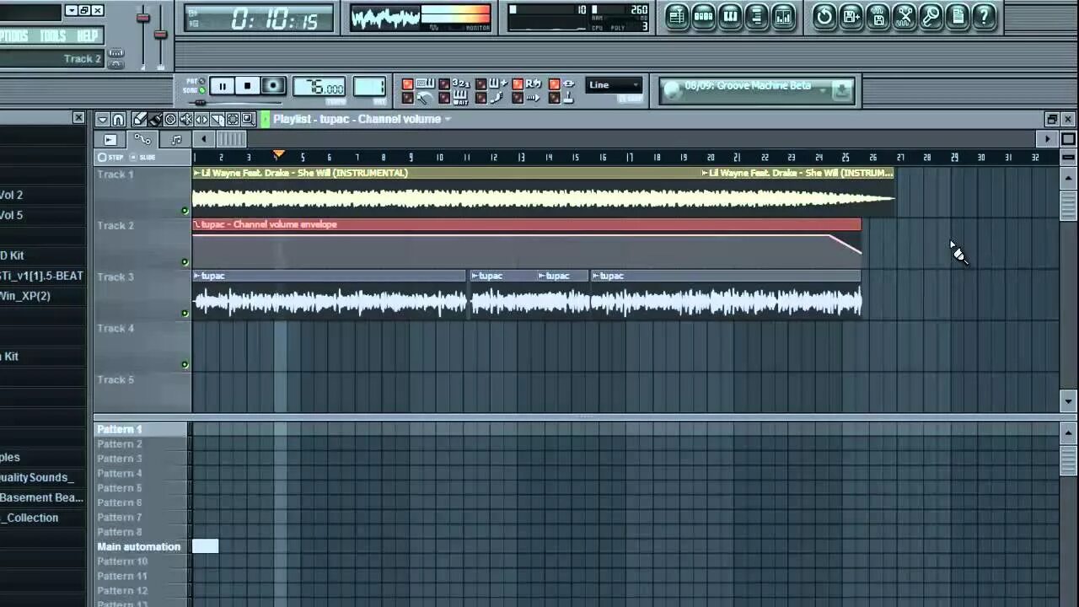Image resolution: width=1079 pixels, height=607 pixels.
Task: Select the Zoom magnifier tool in Playlist
Action: 250,119
